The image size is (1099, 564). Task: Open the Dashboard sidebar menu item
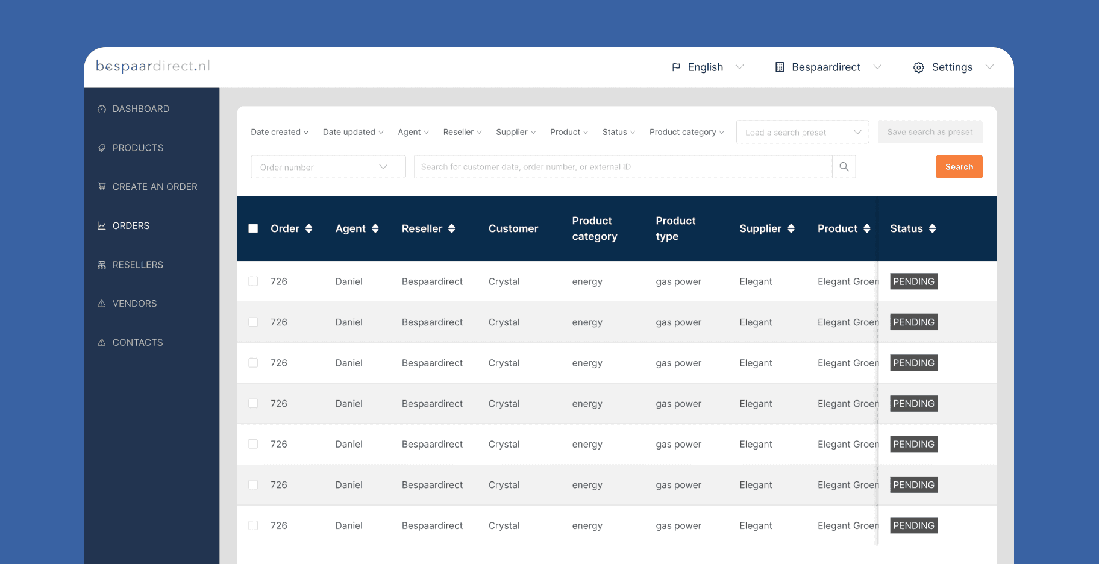pos(140,109)
